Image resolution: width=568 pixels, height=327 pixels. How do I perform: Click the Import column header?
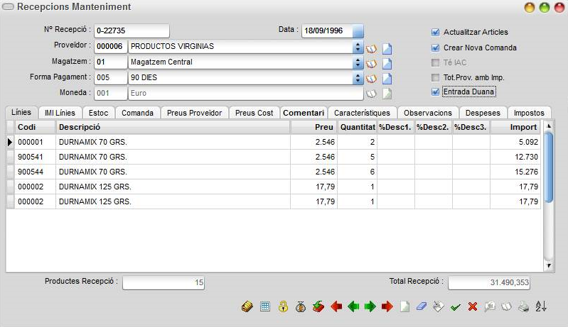[515, 127]
